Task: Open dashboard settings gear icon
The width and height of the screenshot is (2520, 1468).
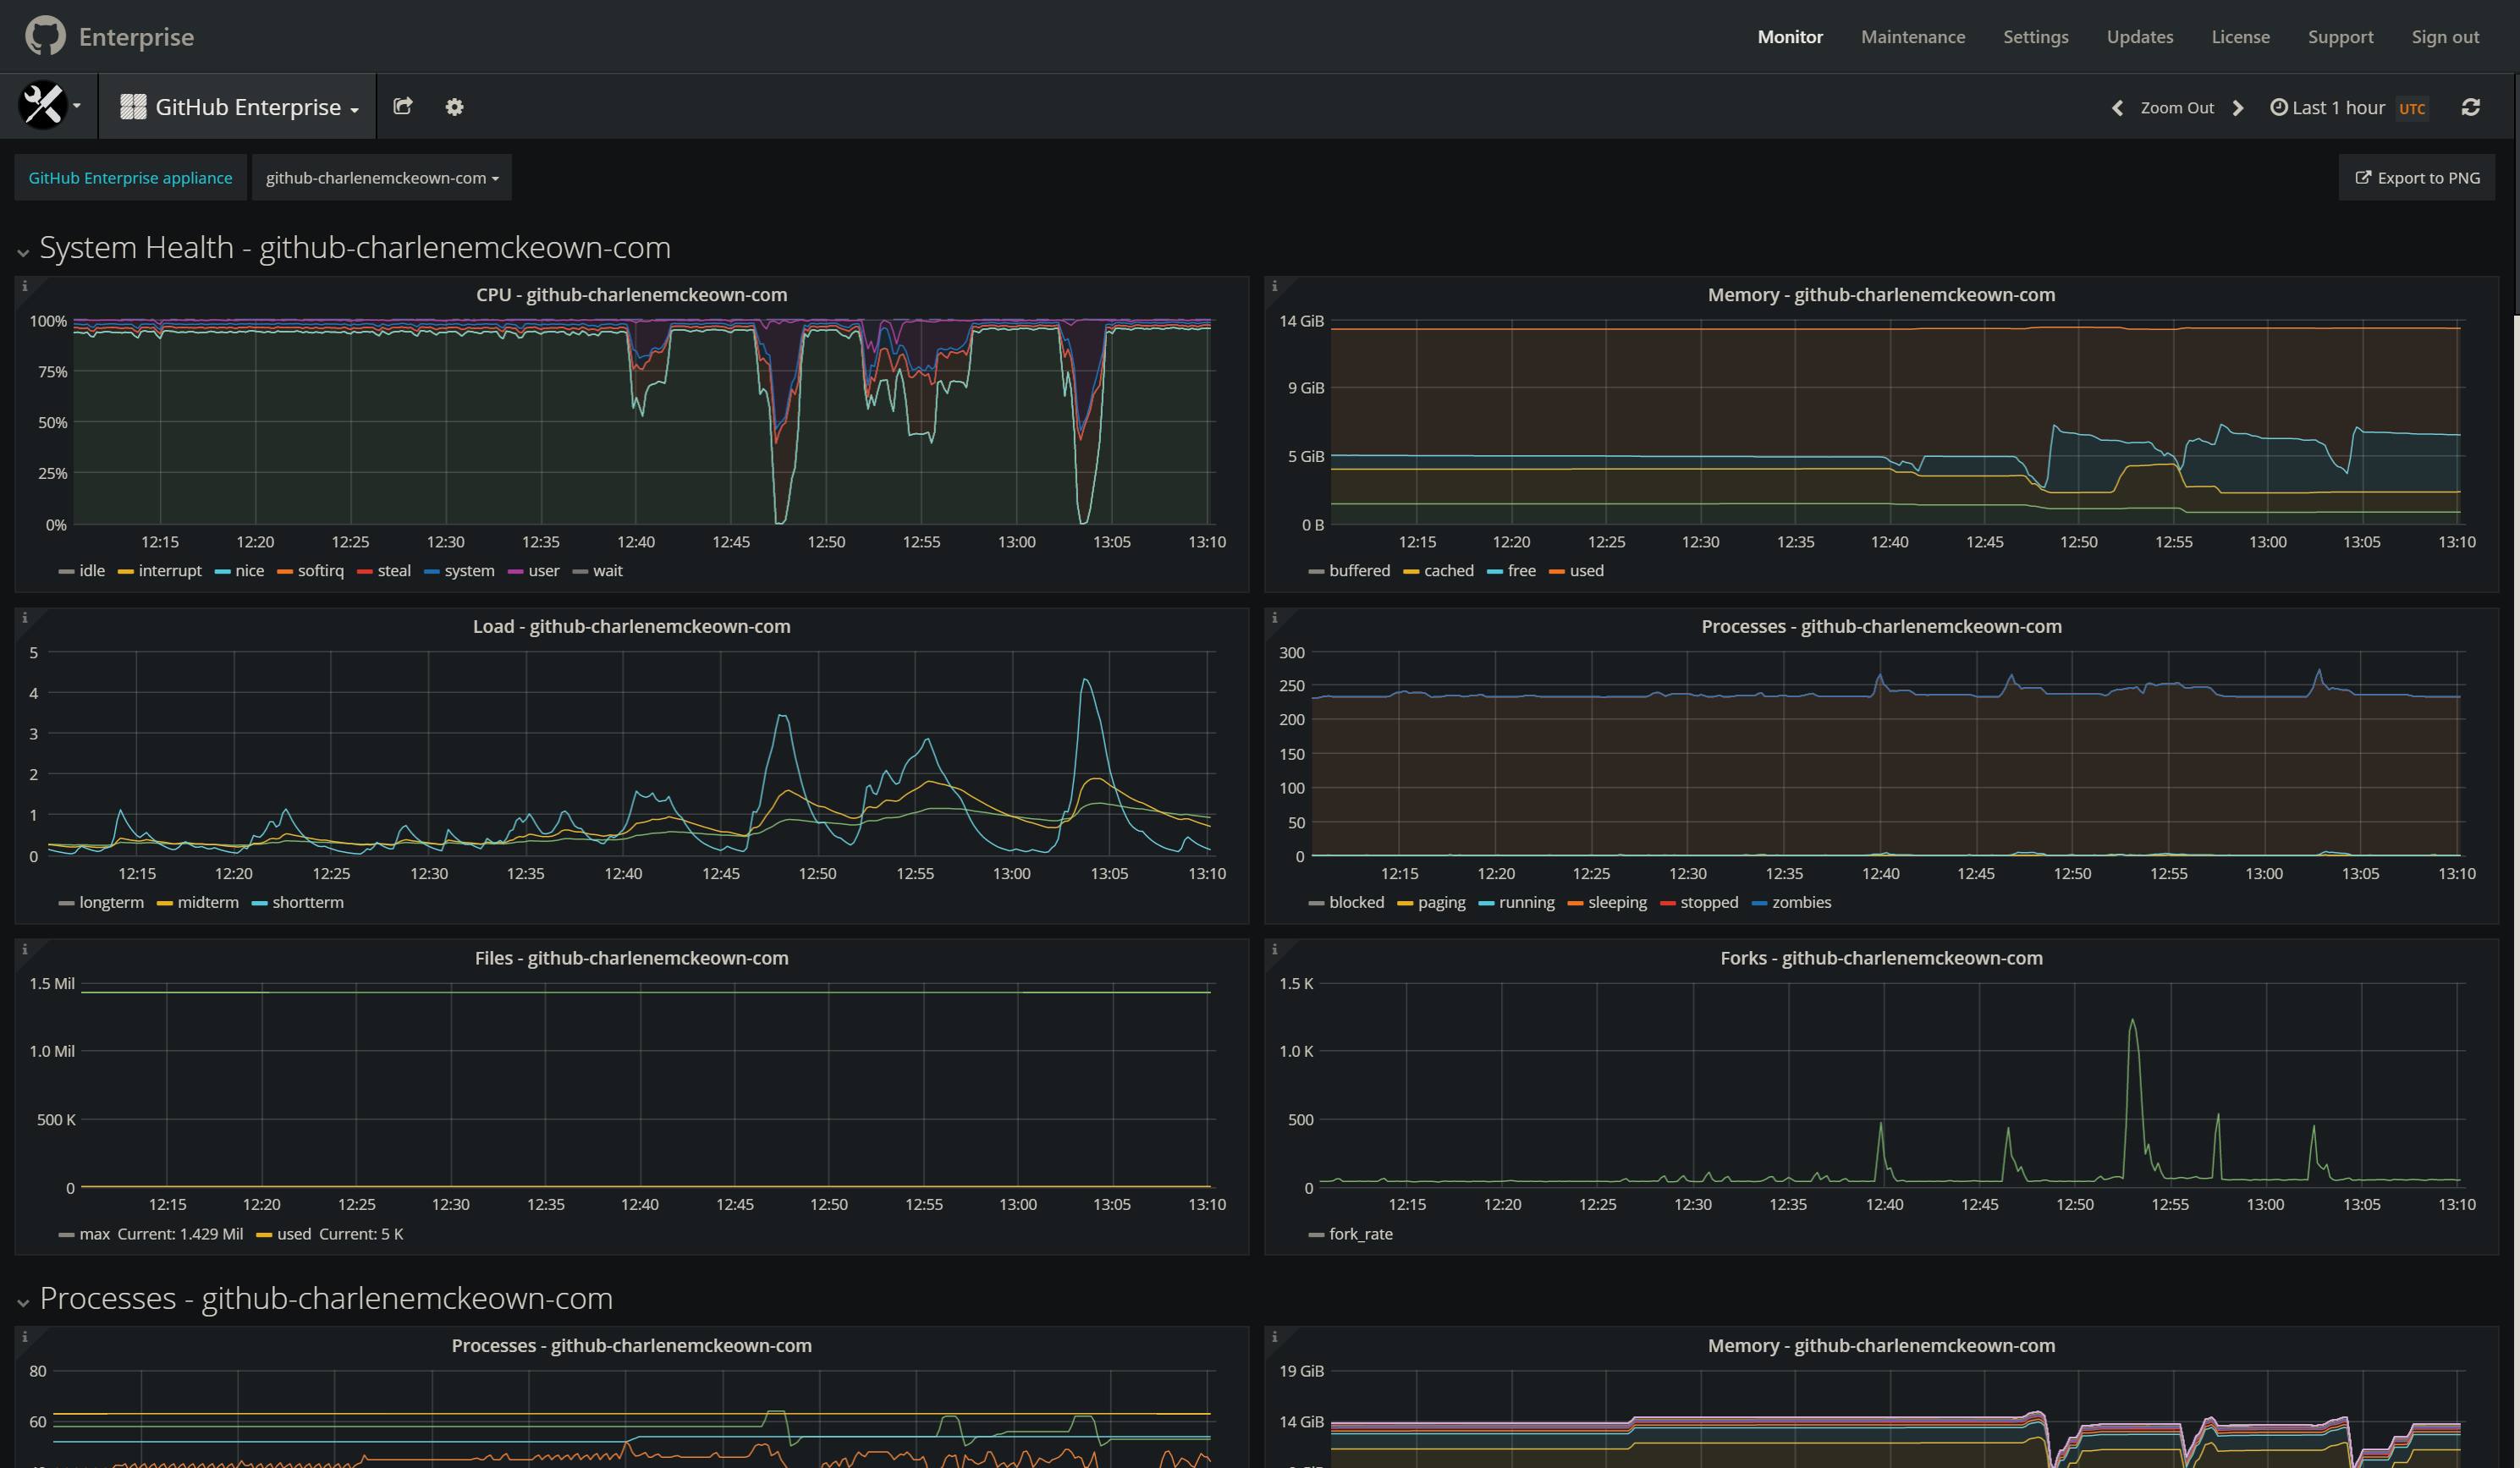Action: (454, 107)
